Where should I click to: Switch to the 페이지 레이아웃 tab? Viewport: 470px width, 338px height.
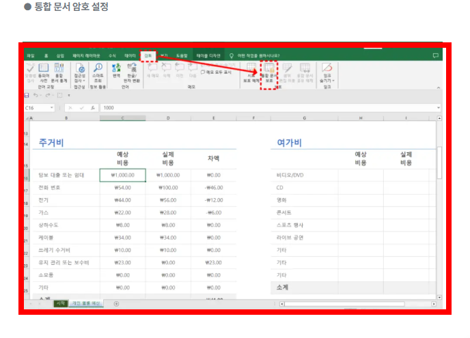point(86,56)
